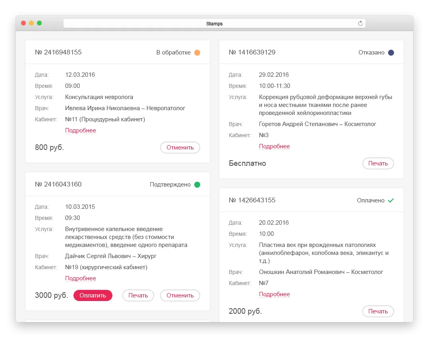
Task: Click the green maximize window button
Action: pos(39,23)
